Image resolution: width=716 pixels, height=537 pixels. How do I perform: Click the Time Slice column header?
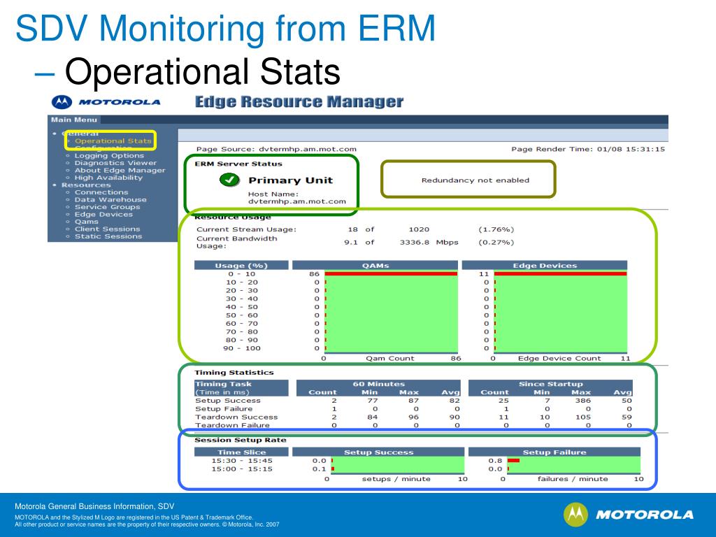(241, 452)
